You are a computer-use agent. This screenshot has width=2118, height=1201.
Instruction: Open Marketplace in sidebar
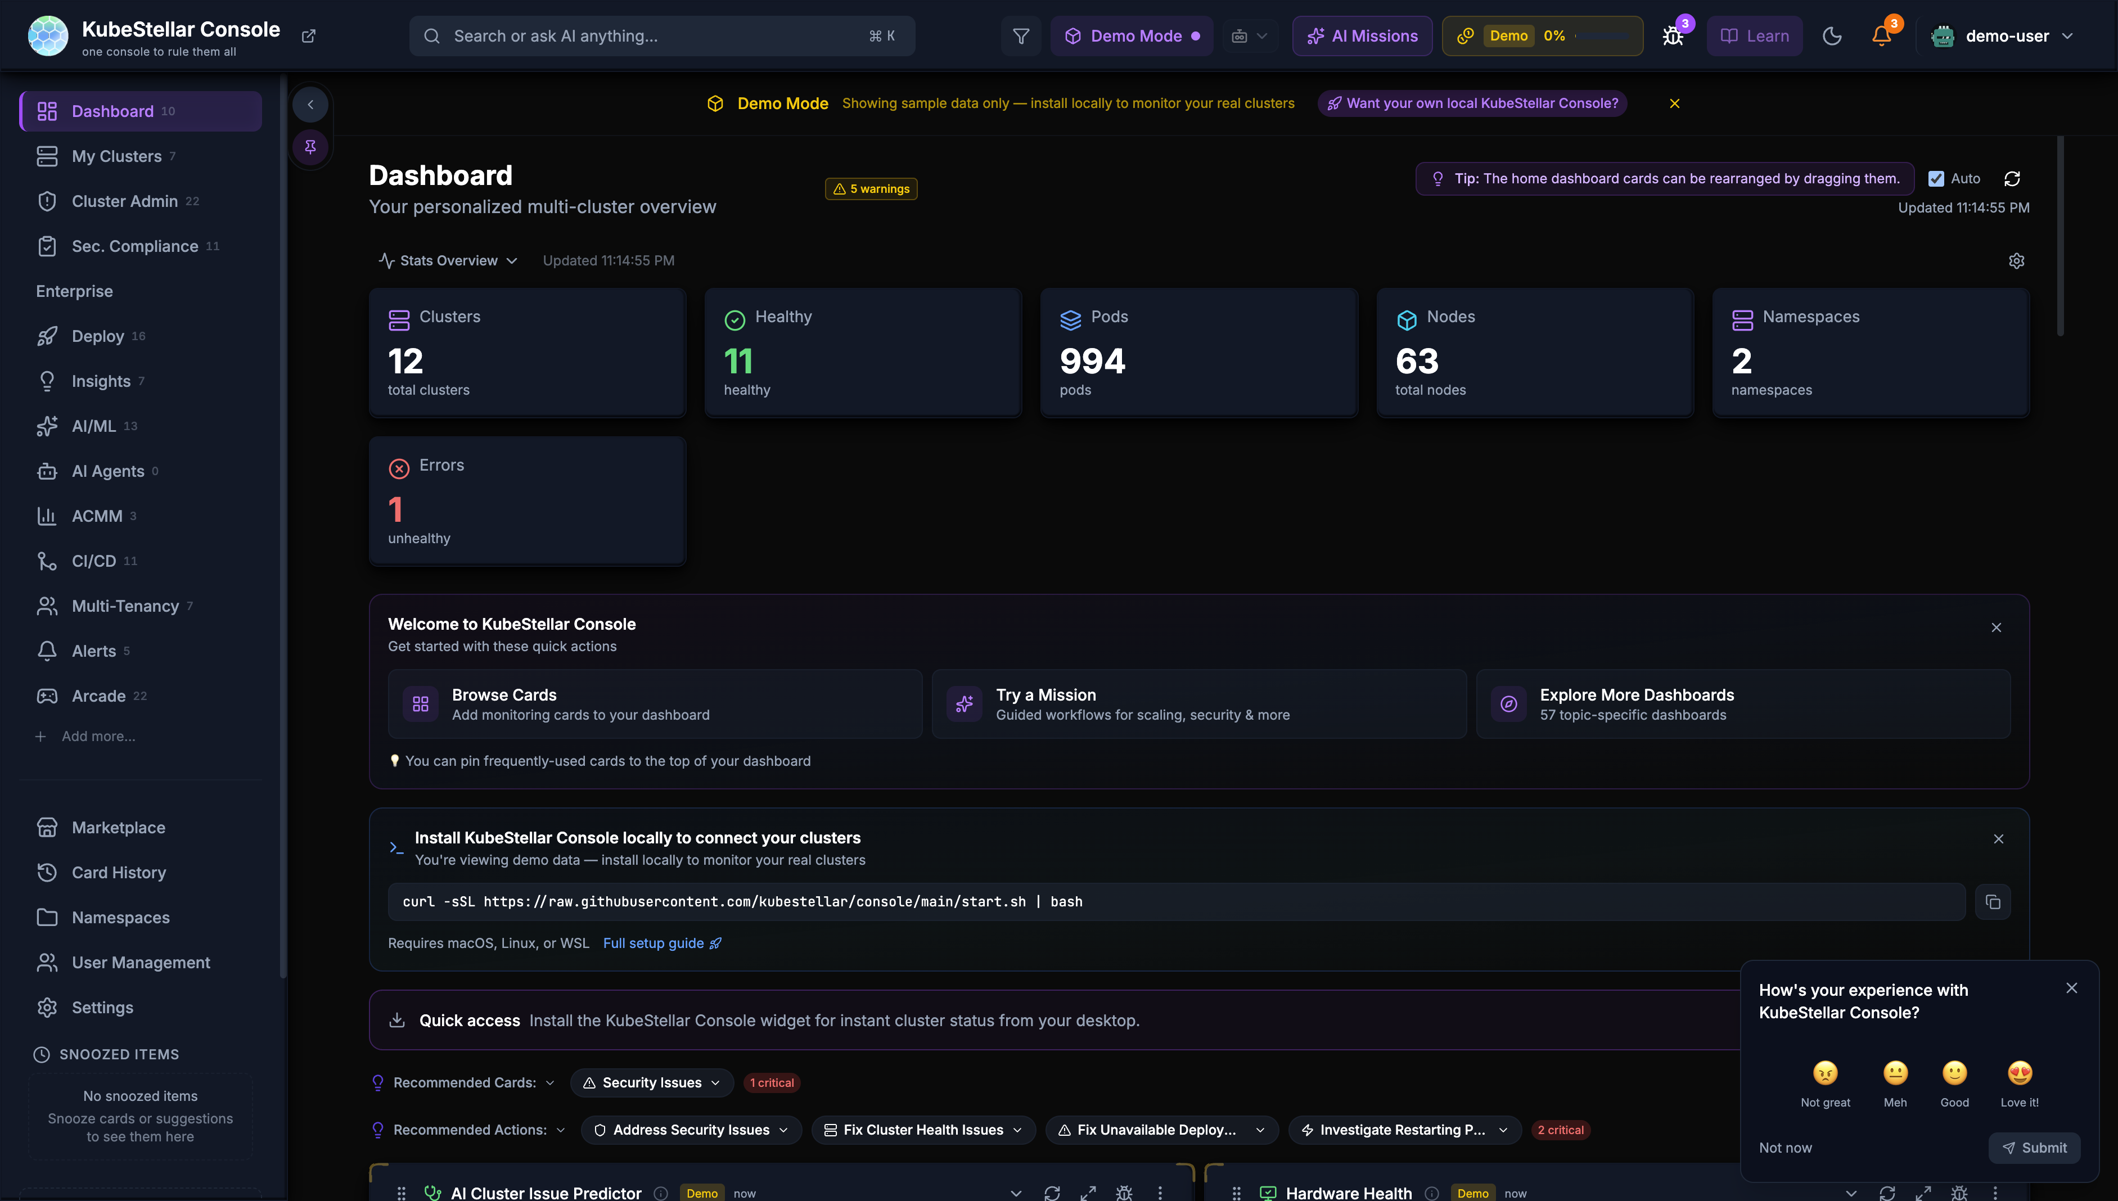[140, 827]
